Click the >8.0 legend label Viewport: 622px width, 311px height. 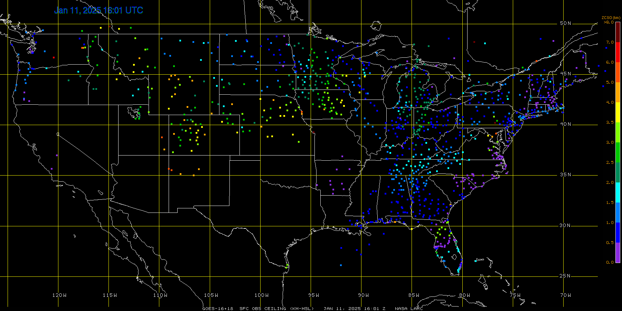pos(609,22)
